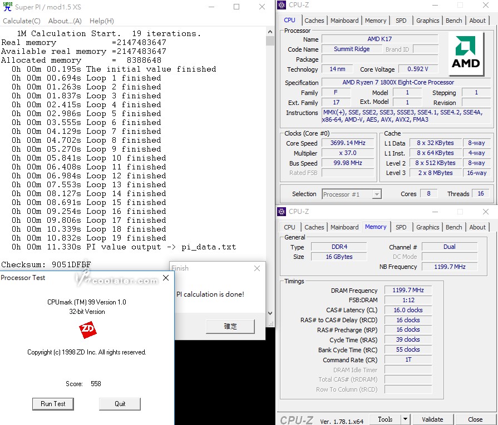Minimize the upper CPU-Z window
498x425 pixels.
click(435, 5)
